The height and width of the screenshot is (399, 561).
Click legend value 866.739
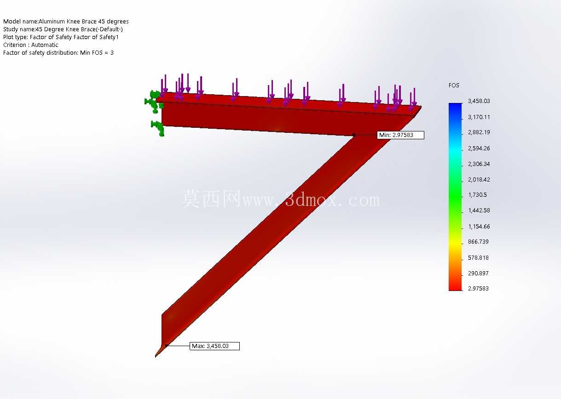478,242
